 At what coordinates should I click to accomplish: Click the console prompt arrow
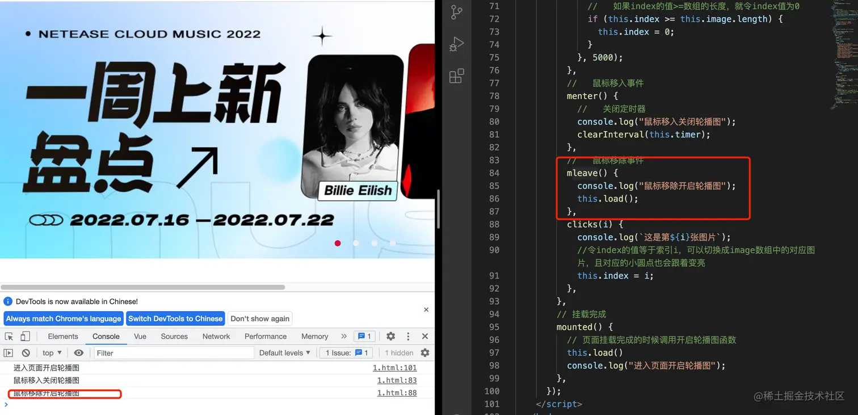[x=6, y=405]
